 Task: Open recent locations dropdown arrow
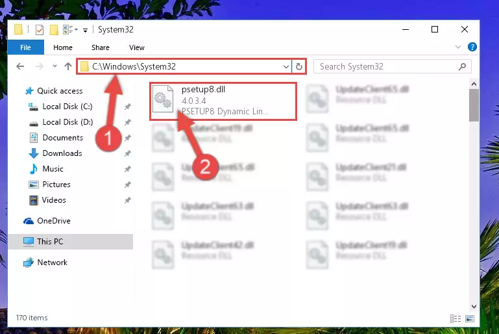[x=55, y=66]
